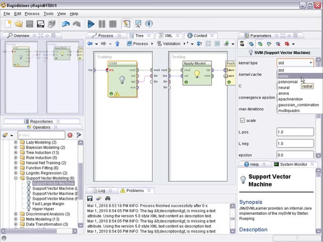Screen dimensions: 323x242
Task: Open the Edit menu
Action: point(18,14)
